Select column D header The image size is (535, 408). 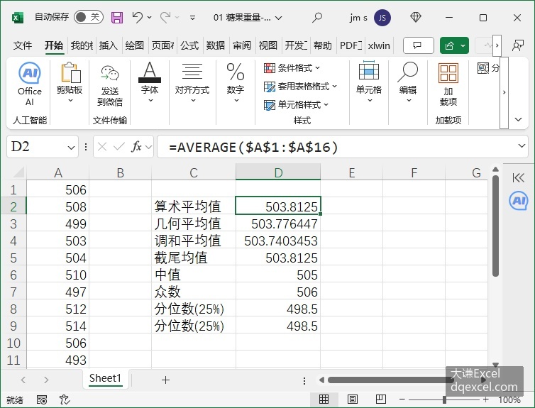tap(278, 172)
